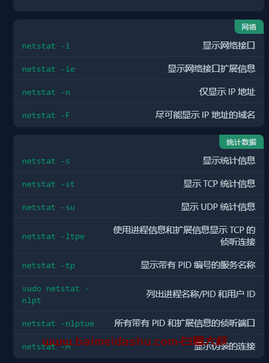Select the netstat -s command

[46, 161]
